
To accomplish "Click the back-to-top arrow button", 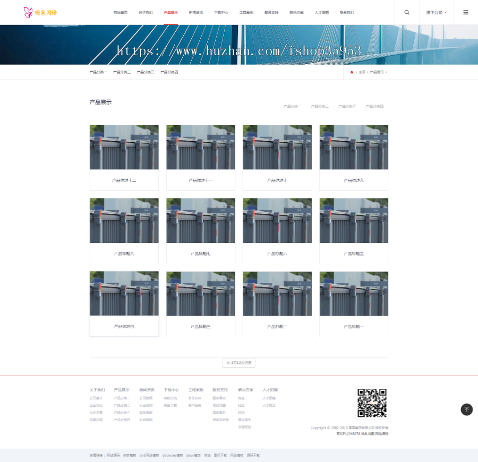I will (x=466, y=409).
